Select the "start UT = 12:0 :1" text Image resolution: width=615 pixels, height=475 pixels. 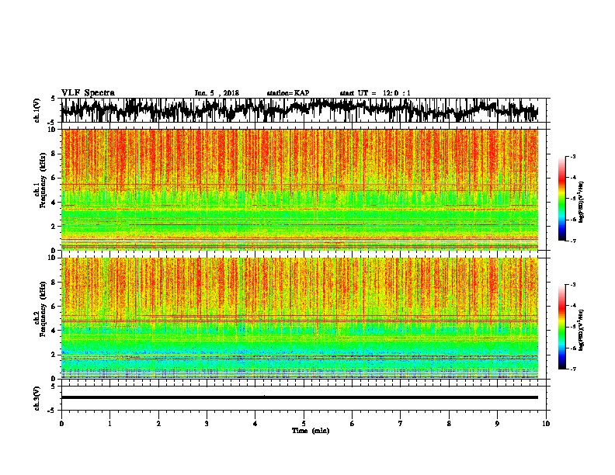click(x=375, y=93)
